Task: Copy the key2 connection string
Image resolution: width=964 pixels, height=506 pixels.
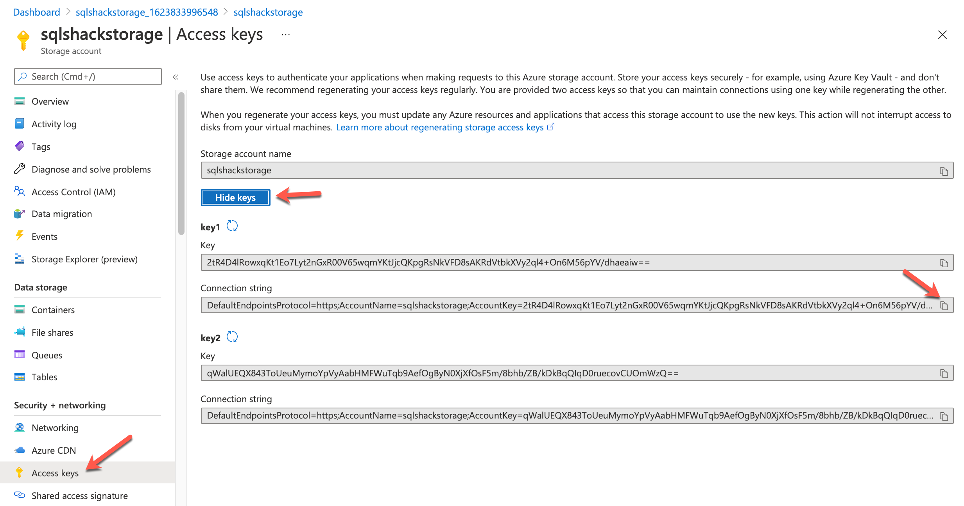Action: 944,416
